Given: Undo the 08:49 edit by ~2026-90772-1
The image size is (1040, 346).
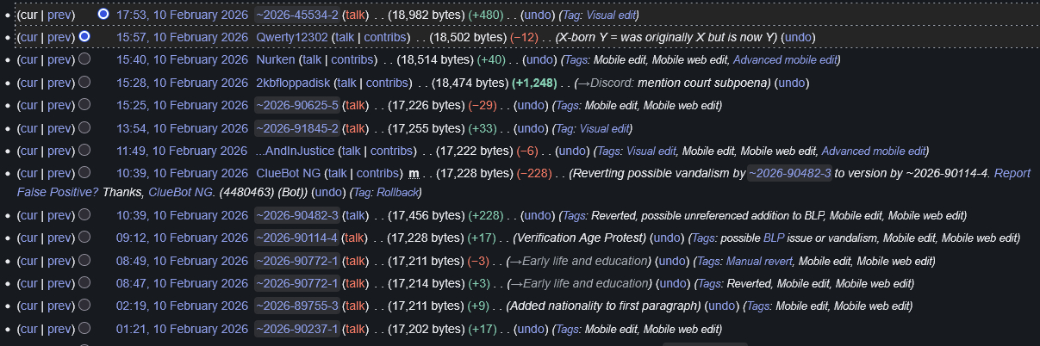Looking at the screenshot, I should click(x=669, y=262).
